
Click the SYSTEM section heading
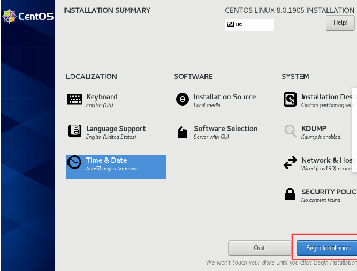point(295,76)
